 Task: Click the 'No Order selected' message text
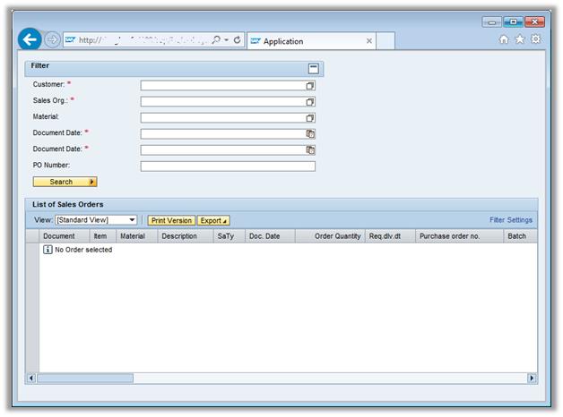point(83,250)
